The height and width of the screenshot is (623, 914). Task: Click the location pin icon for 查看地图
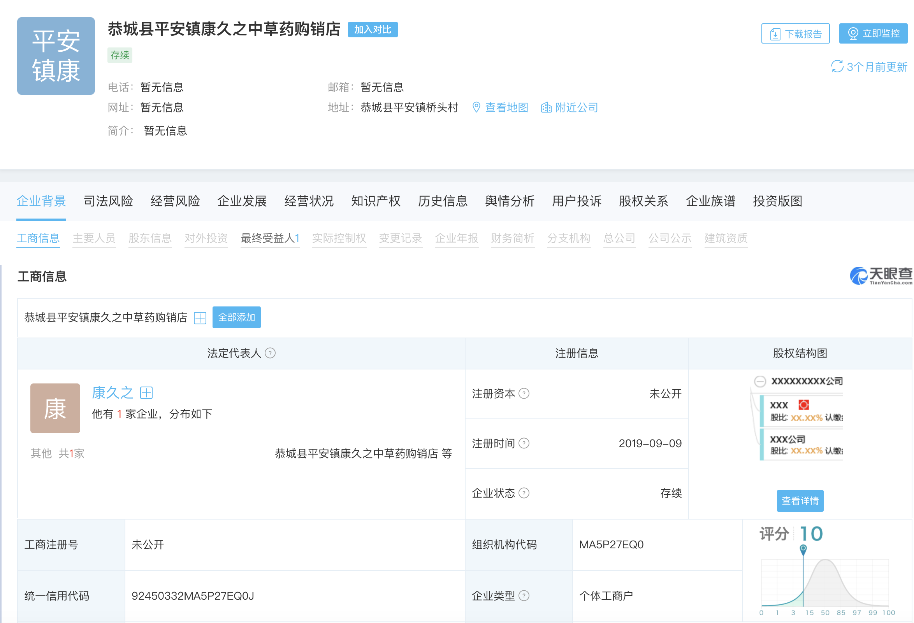pyautogui.click(x=477, y=107)
